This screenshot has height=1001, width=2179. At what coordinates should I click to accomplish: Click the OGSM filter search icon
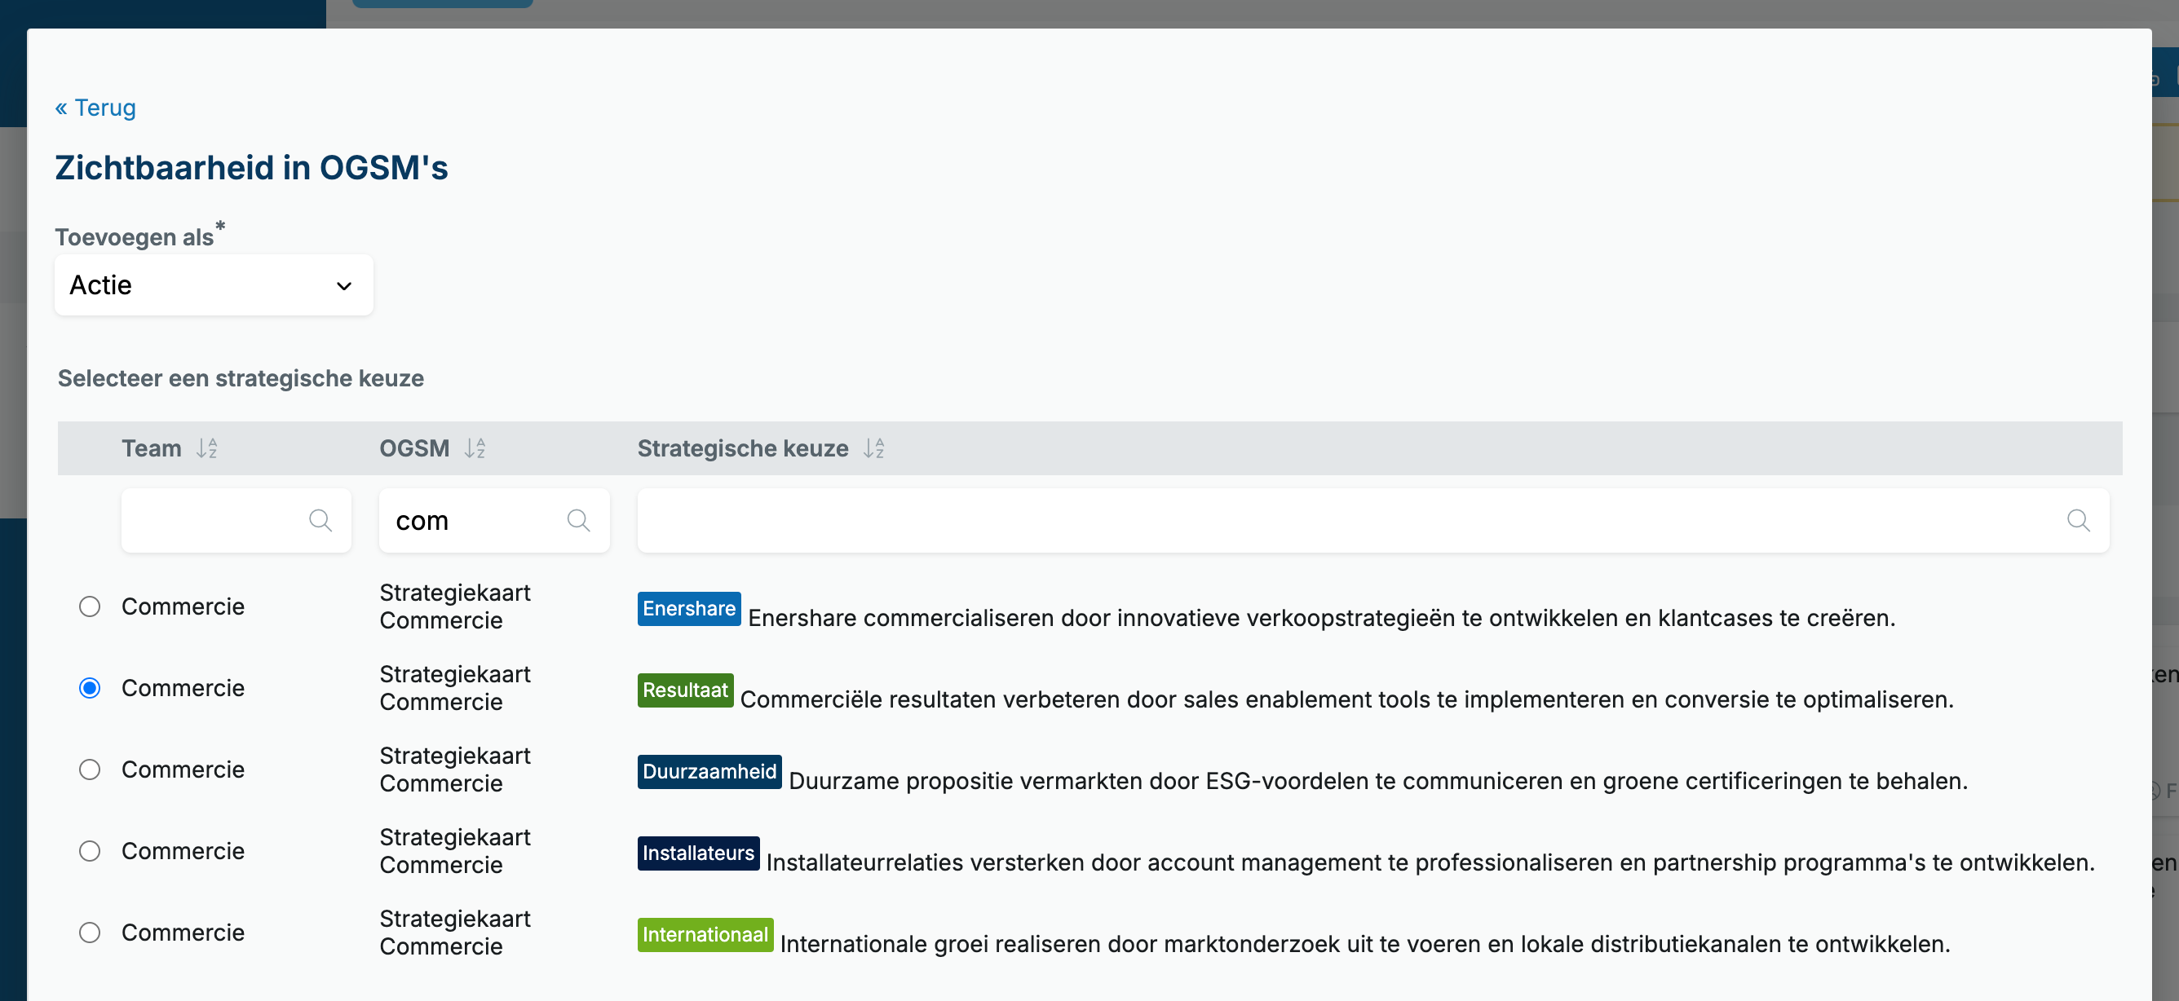pyautogui.click(x=578, y=520)
